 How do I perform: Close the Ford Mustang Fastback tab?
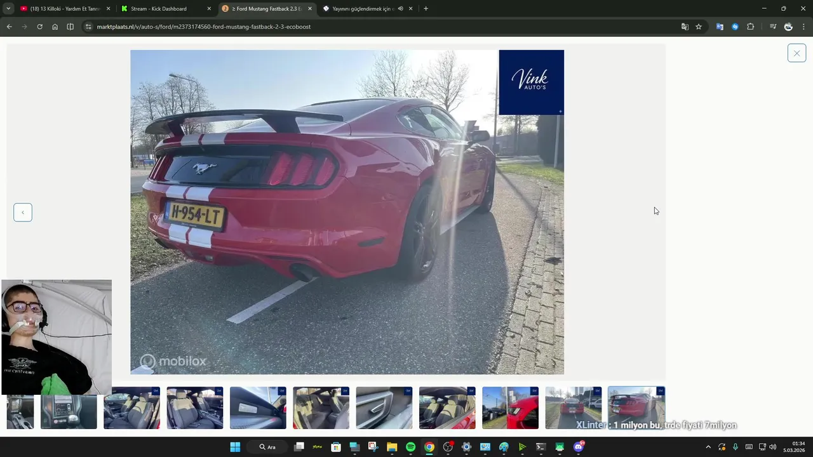click(310, 9)
